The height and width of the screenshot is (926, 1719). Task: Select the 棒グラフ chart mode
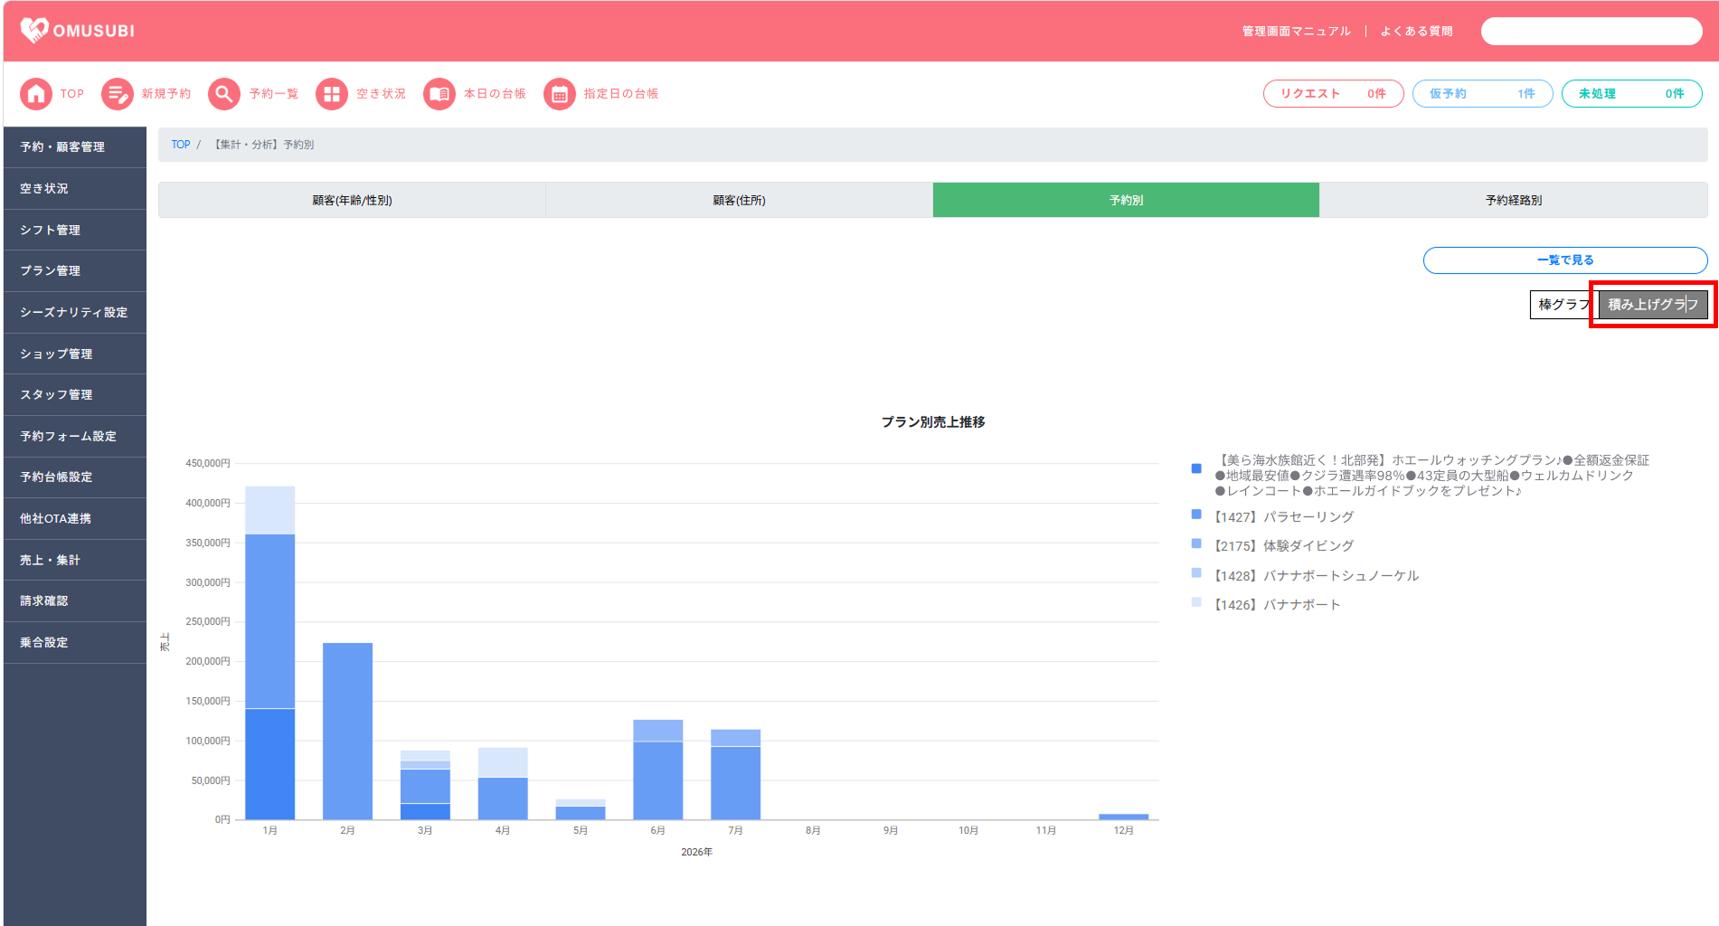coord(1563,305)
